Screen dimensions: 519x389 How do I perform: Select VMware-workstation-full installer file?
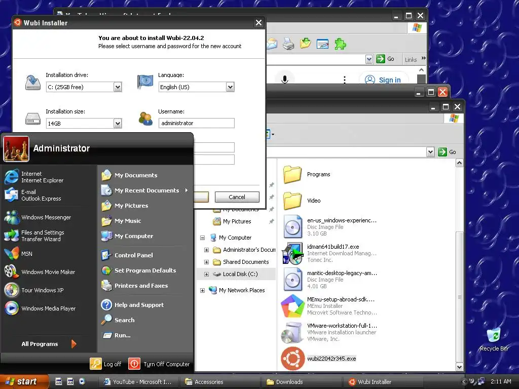[329, 332]
